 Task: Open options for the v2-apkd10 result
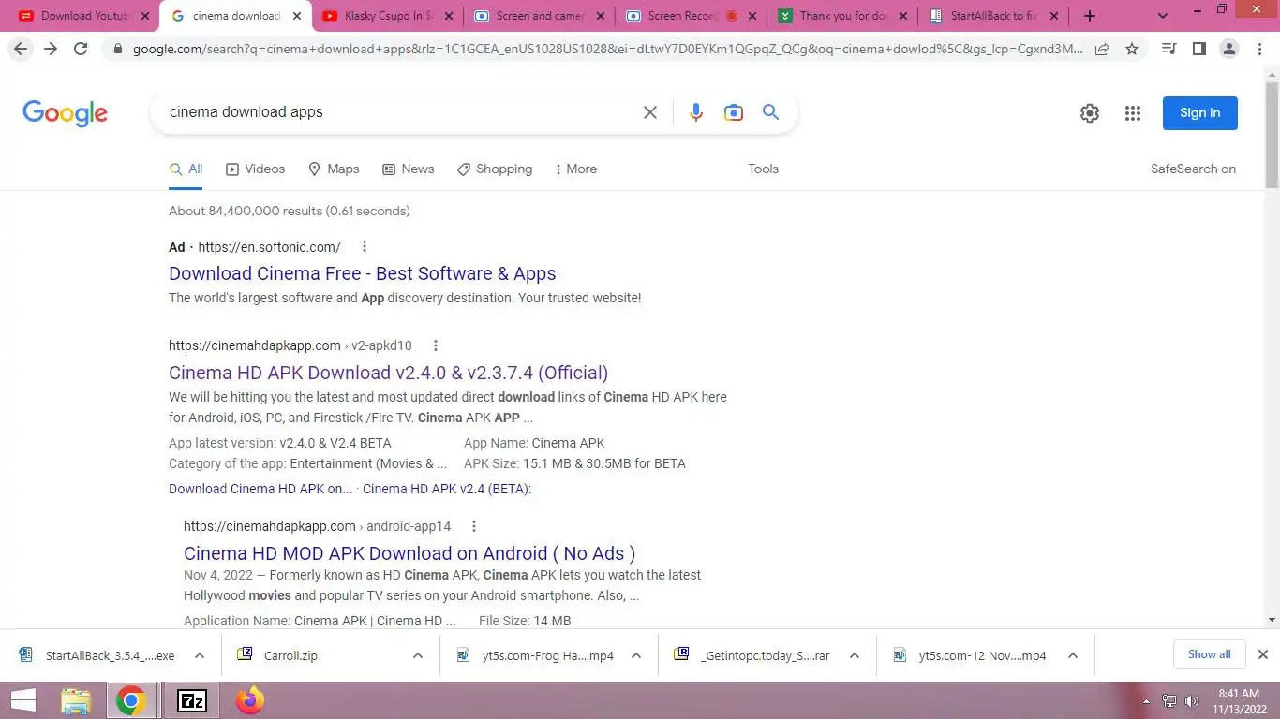pos(435,345)
